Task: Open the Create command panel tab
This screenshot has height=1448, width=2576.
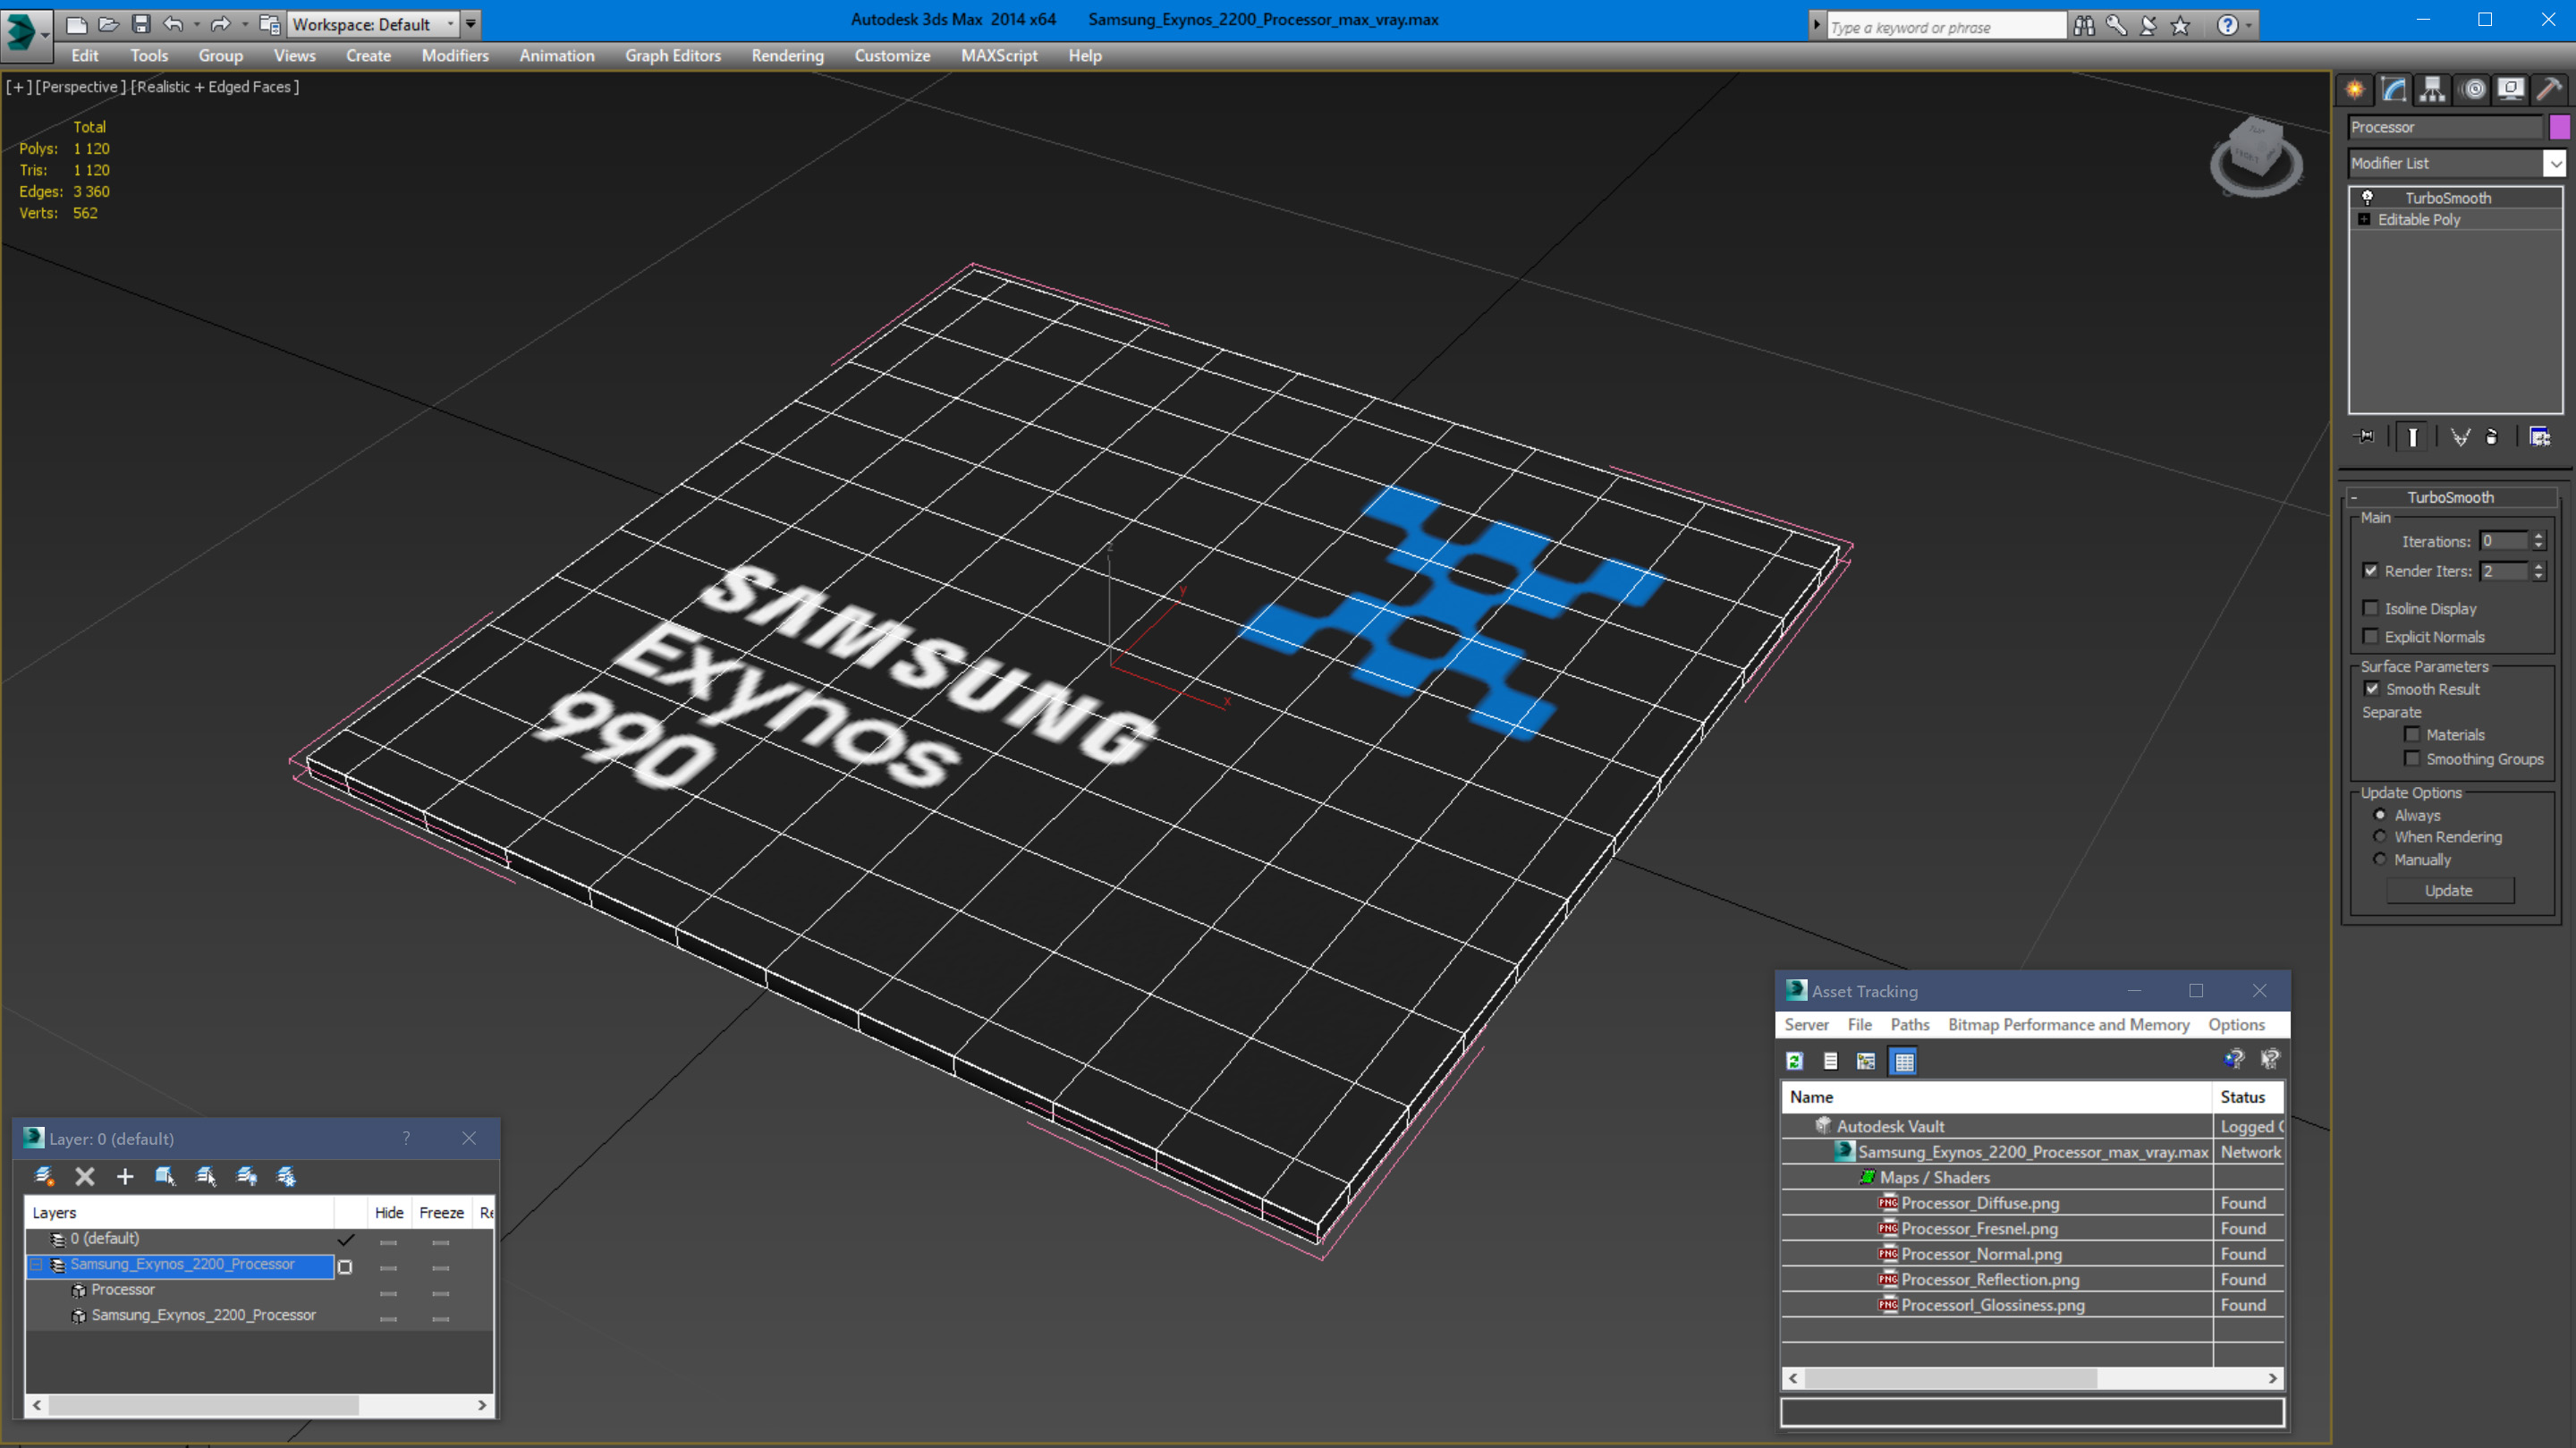Action: tap(2355, 90)
